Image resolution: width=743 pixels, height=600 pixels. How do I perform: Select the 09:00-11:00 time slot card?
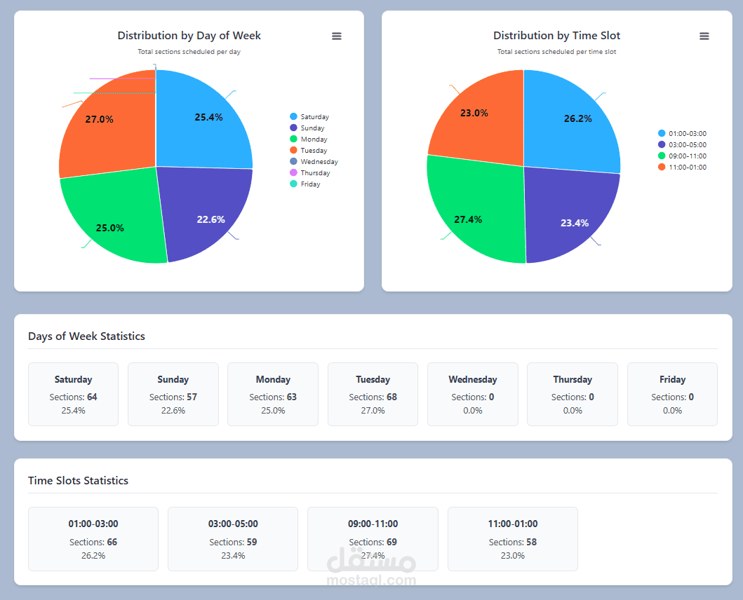(373, 539)
